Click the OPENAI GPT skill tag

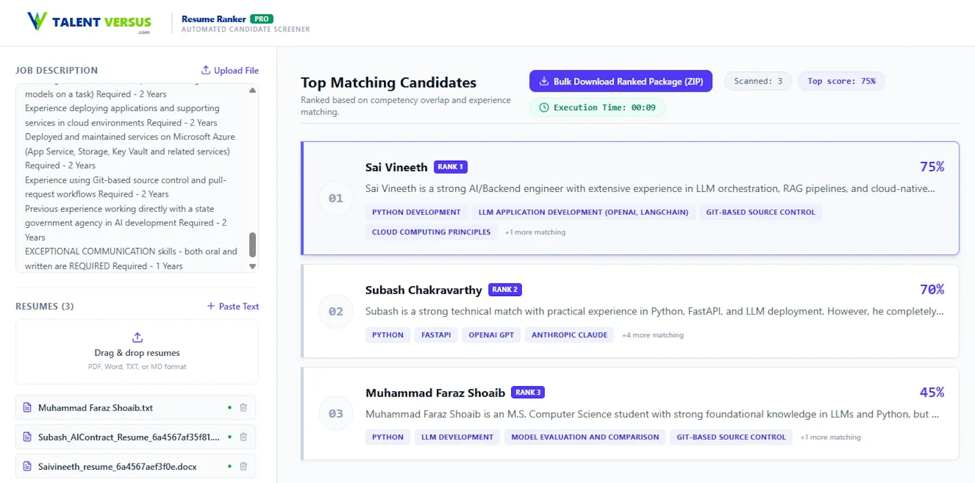(491, 335)
